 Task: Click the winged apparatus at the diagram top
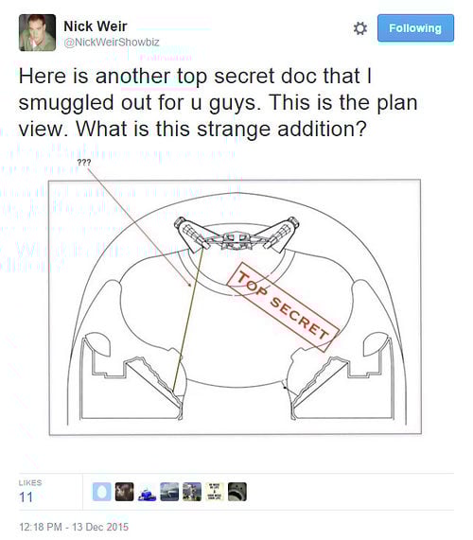[236, 235]
